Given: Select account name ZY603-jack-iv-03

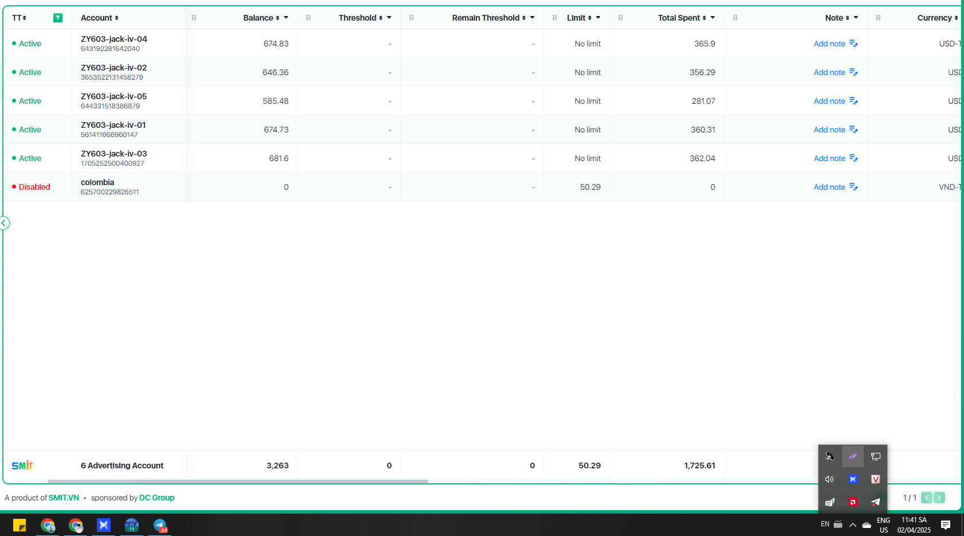Looking at the screenshot, I should click(x=114, y=154).
